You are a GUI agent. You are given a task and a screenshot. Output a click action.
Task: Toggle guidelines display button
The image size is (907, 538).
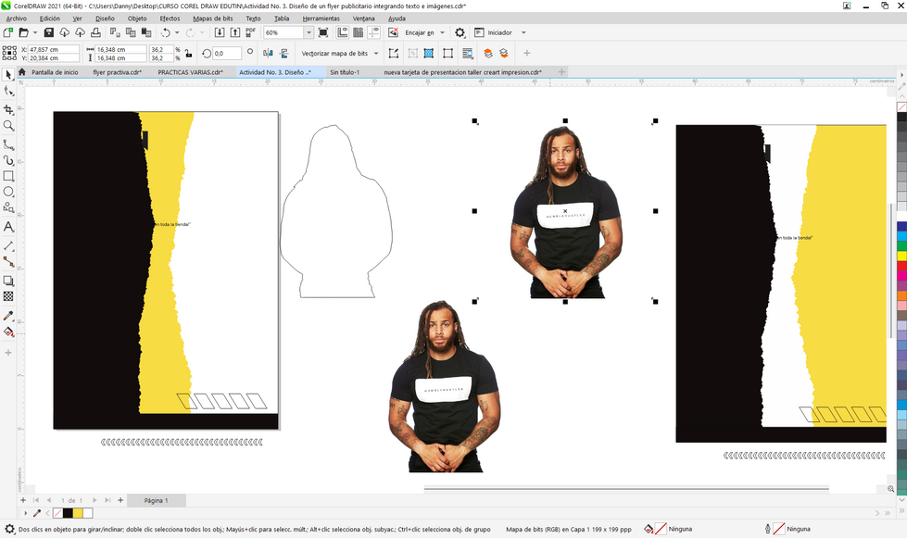(x=373, y=33)
